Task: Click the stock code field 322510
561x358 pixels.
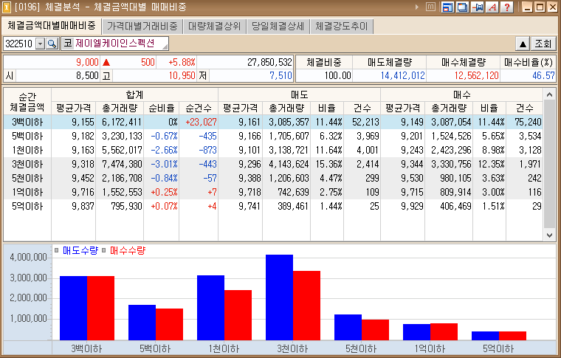Action: tap(20, 44)
